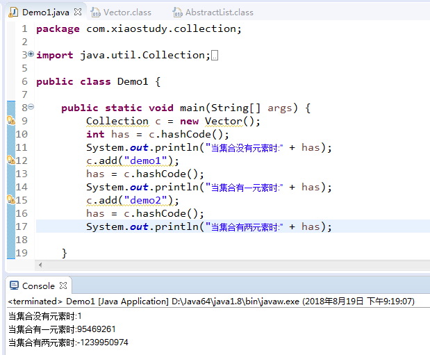Click the class file icon on AbstractList.class tab
The height and width of the screenshot is (355, 430).
point(177,13)
